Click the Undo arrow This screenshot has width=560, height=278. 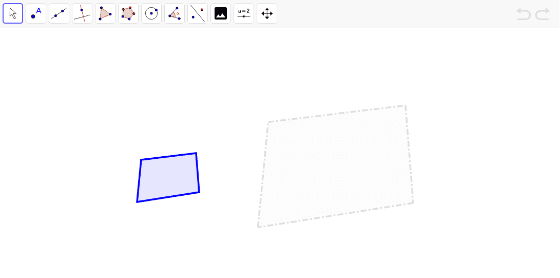524,14
